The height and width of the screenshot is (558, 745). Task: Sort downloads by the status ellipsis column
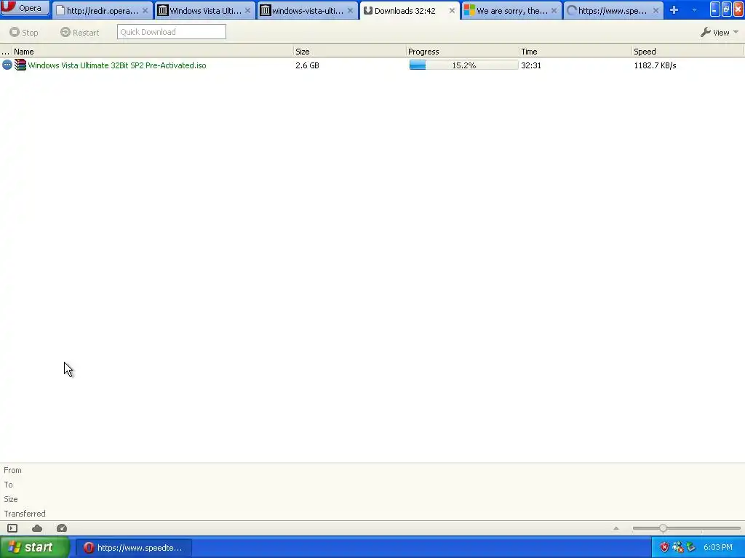click(6, 52)
